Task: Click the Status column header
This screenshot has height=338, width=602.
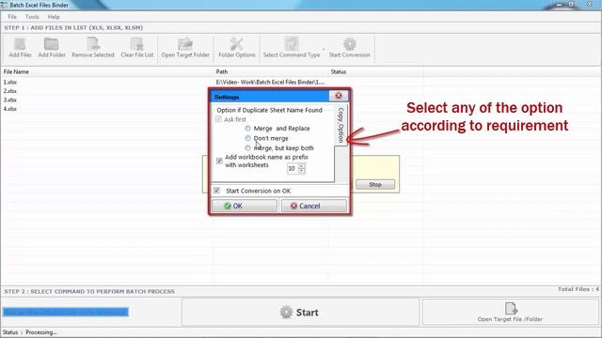Action: coord(376,71)
